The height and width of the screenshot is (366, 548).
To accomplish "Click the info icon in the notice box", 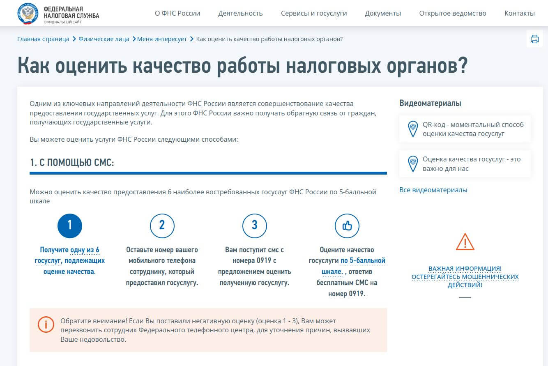I will 46,325.
